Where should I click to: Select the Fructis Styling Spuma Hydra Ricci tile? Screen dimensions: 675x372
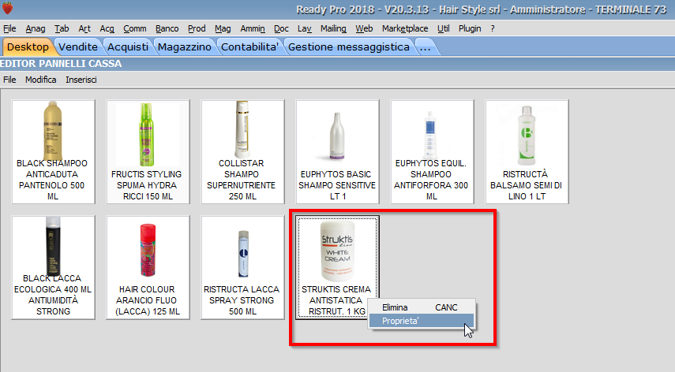pyautogui.click(x=148, y=151)
